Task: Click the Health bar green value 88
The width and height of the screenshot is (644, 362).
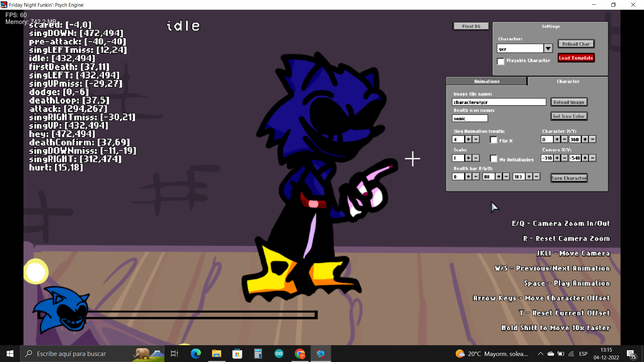Action: point(488,177)
